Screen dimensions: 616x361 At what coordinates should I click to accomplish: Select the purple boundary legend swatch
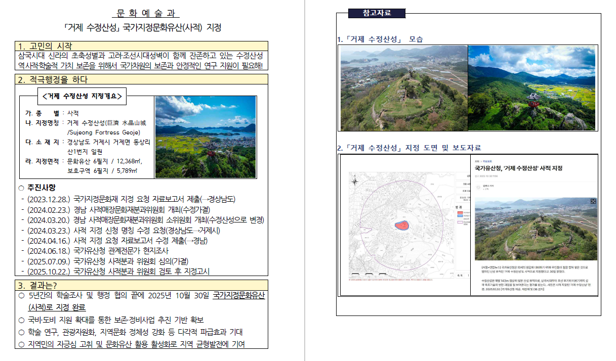pyautogui.click(x=460, y=222)
